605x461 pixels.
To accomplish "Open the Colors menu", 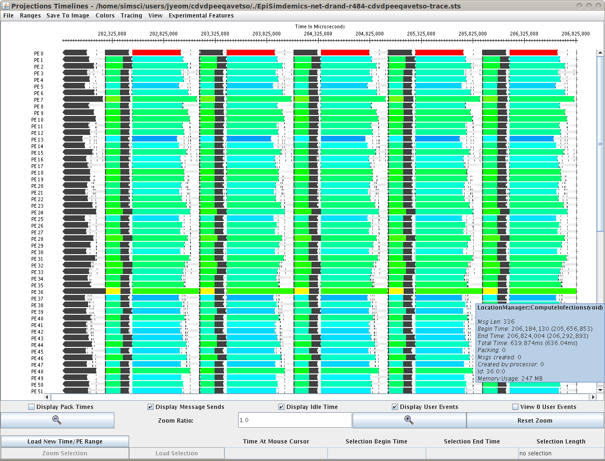I will 105,16.
